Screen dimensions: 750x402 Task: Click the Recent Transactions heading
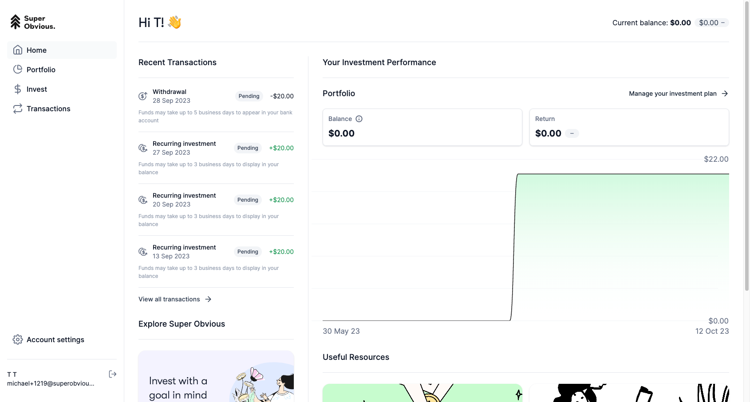tap(178, 62)
